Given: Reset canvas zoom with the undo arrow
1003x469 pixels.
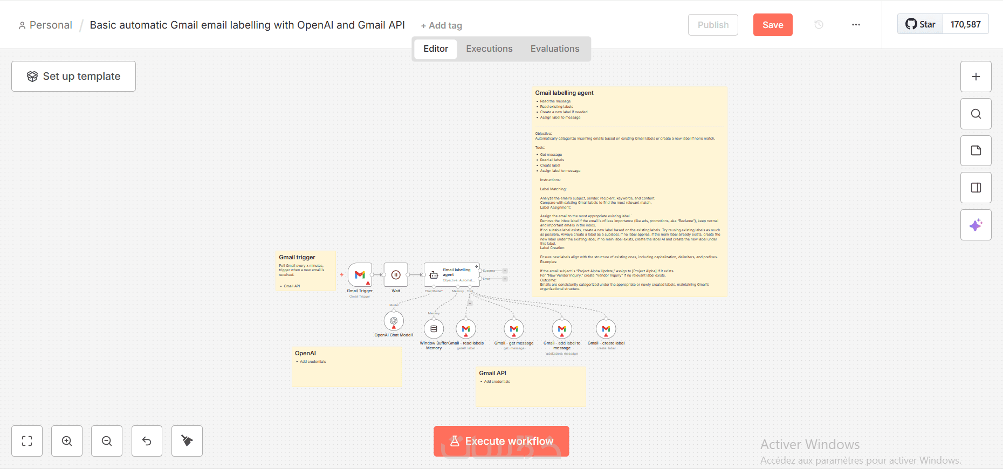Looking at the screenshot, I should 147,441.
